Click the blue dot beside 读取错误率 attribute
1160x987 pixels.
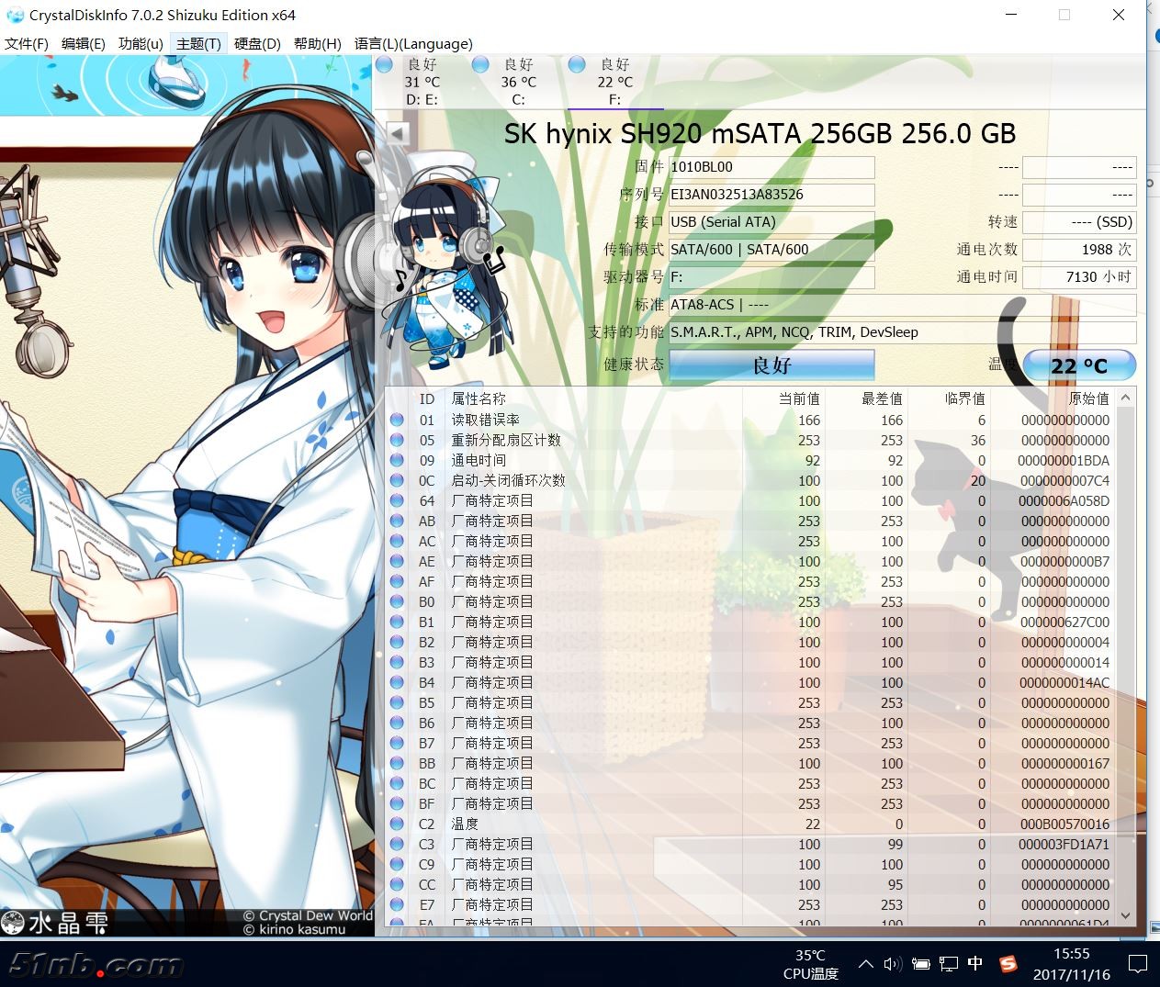[396, 421]
